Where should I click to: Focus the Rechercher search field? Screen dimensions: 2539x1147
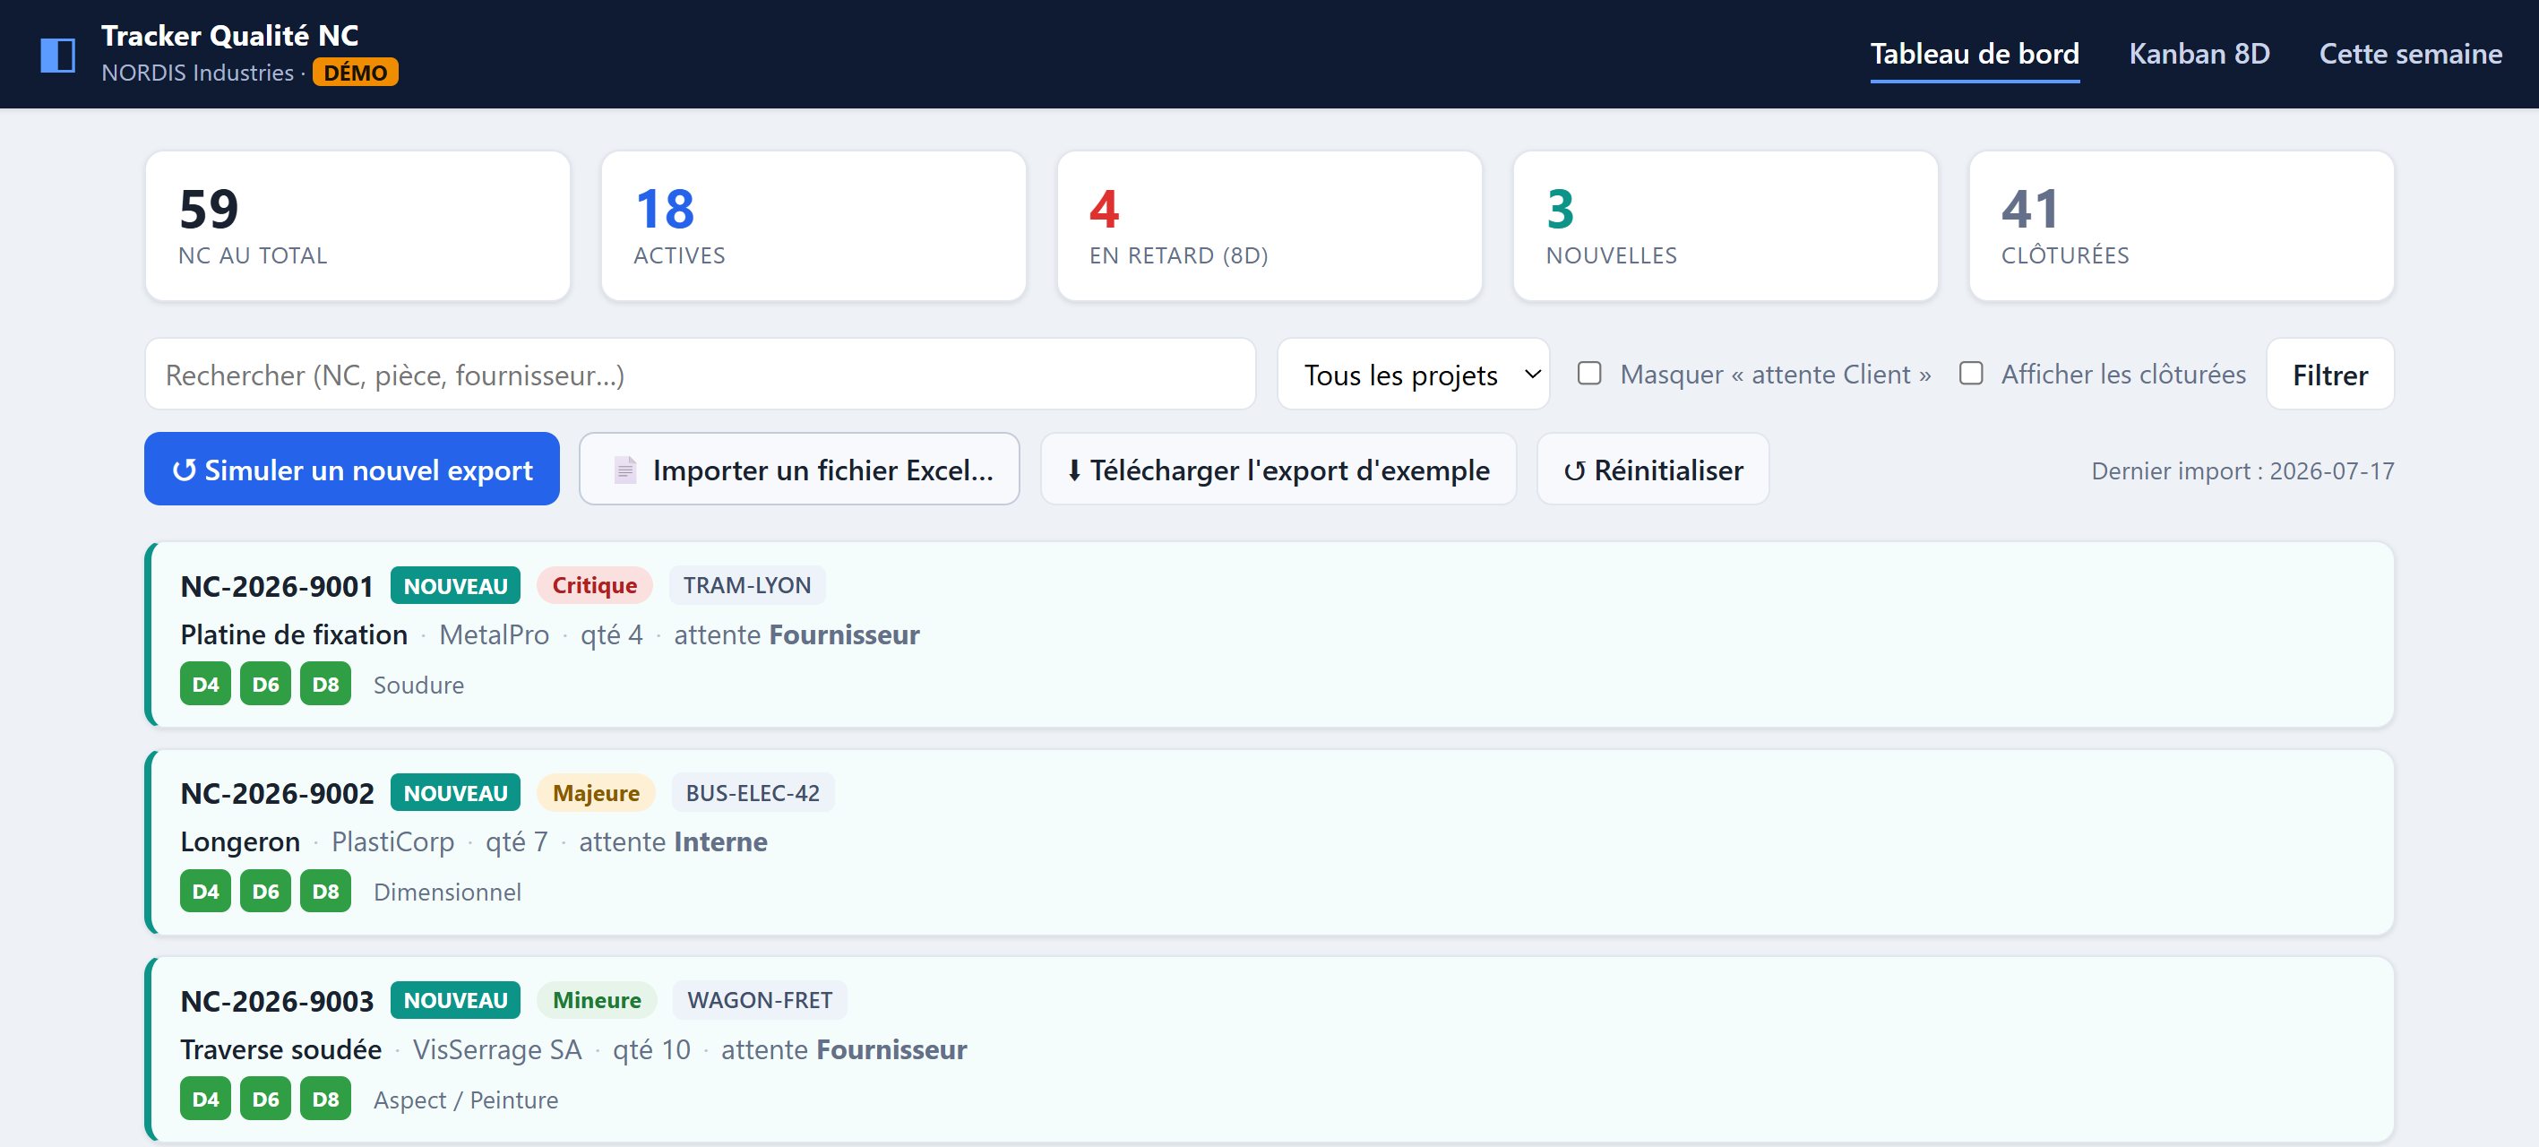tap(700, 375)
